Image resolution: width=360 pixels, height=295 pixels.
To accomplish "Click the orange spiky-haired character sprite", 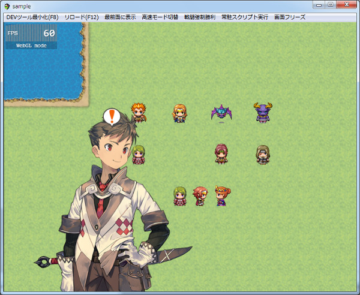I will pyautogui.click(x=139, y=113).
